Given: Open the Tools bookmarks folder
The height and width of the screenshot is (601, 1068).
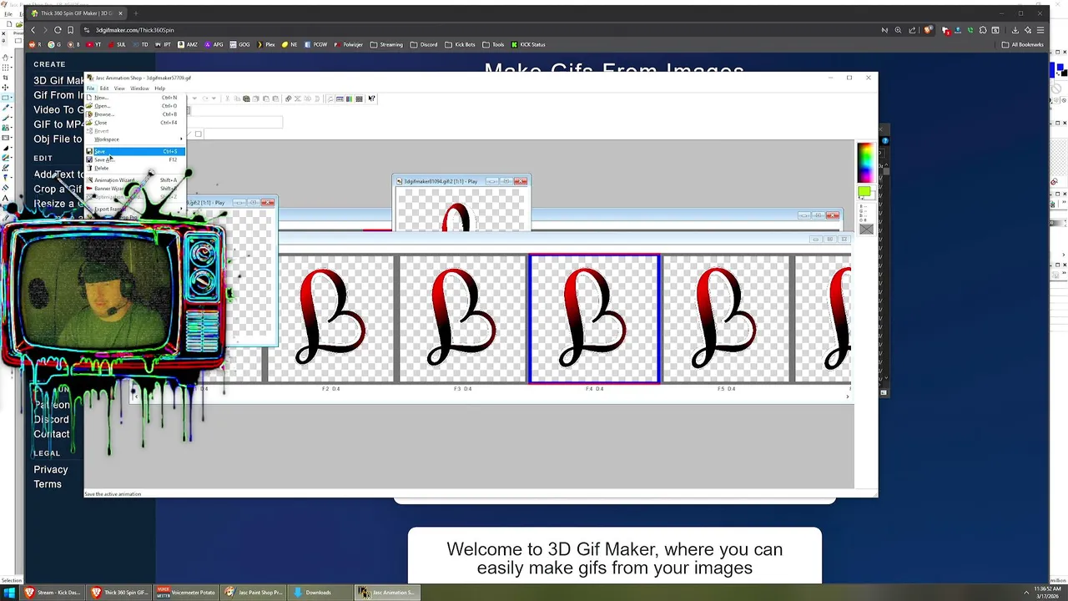Looking at the screenshot, I should click(x=493, y=44).
